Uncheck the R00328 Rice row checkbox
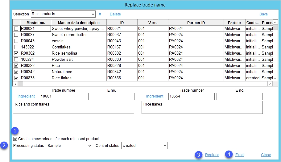 (16, 66)
